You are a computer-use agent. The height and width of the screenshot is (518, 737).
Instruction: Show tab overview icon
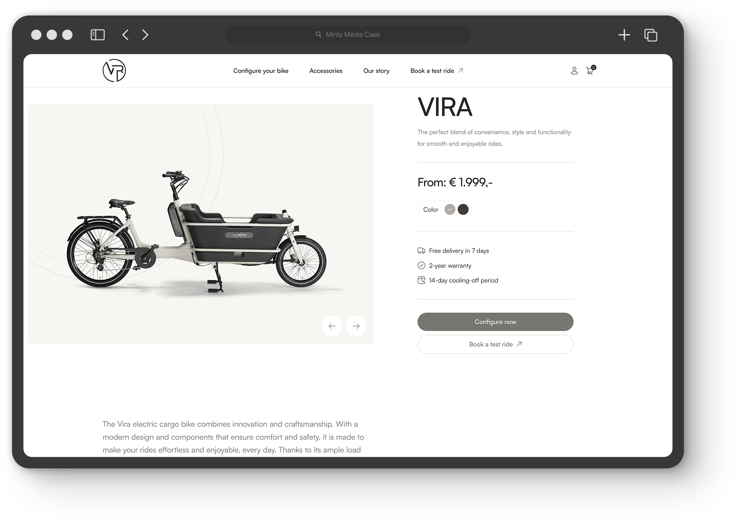651,35
